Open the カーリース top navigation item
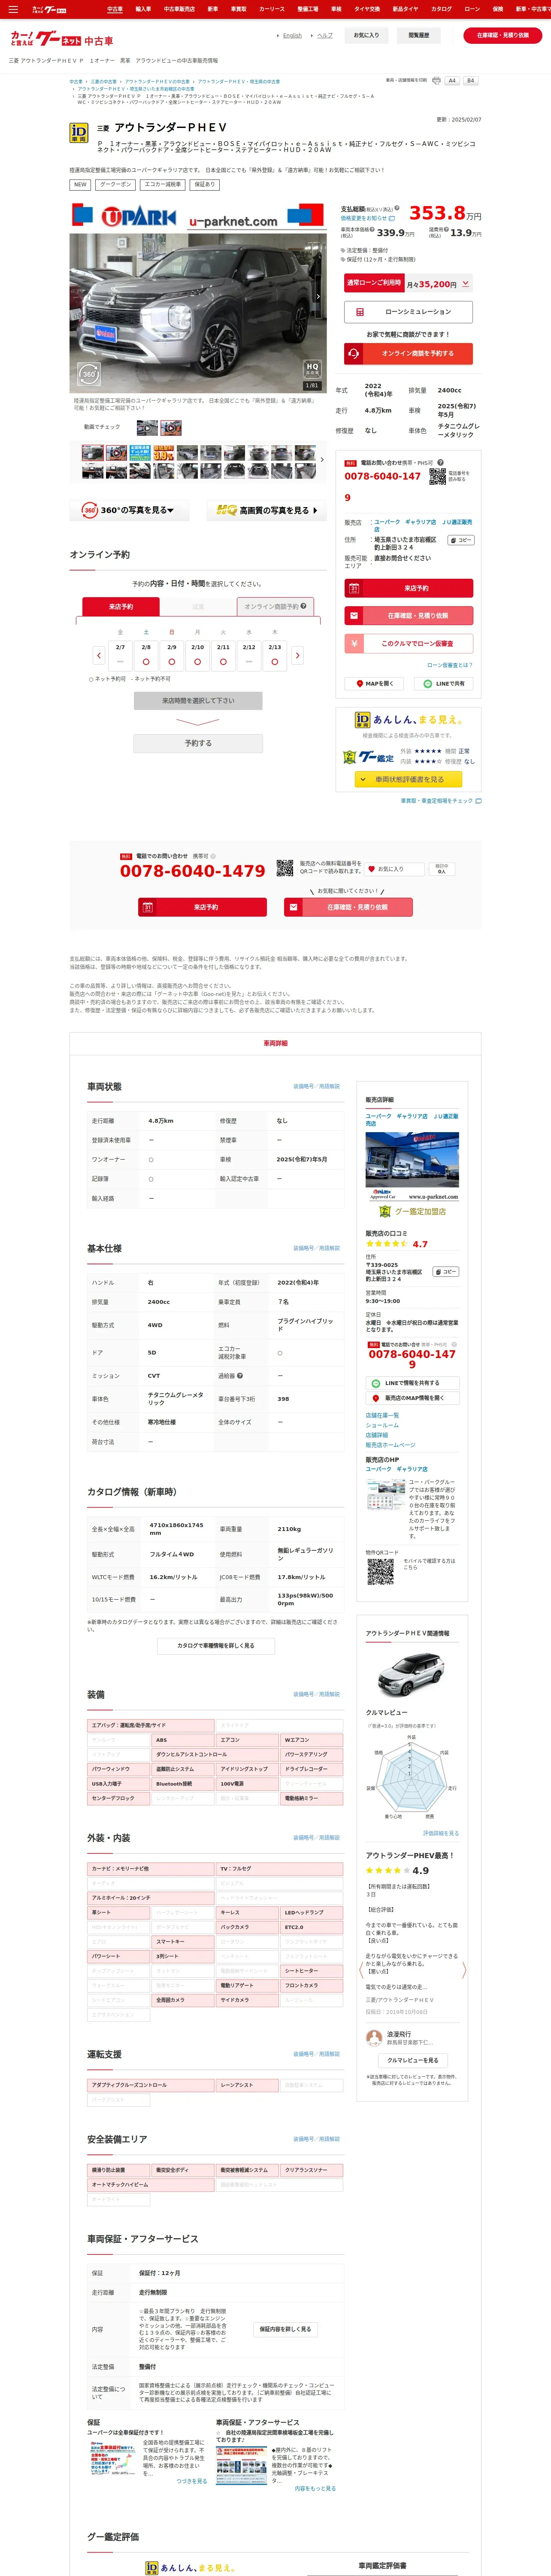Viewport: 551px width, 2576px height. pos(272,9)
